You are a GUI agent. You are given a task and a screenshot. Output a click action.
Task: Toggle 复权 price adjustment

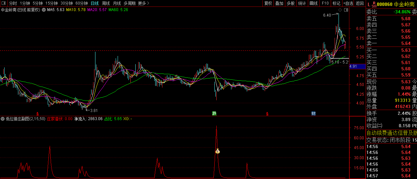pyautogui.click(x=268, y=3)
